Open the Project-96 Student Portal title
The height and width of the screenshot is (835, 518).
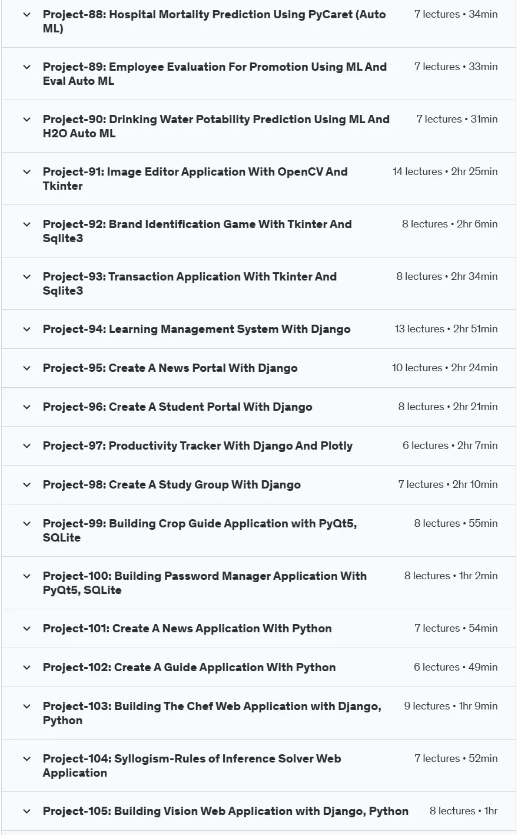(x=177, y=407)
